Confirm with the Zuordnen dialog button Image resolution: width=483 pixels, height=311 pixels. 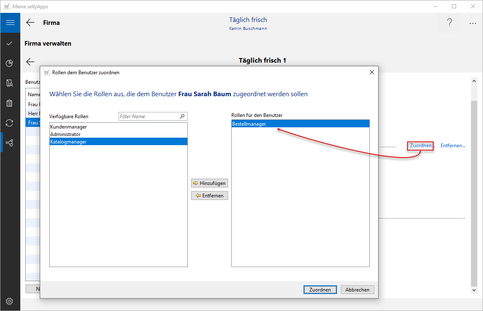320,289
